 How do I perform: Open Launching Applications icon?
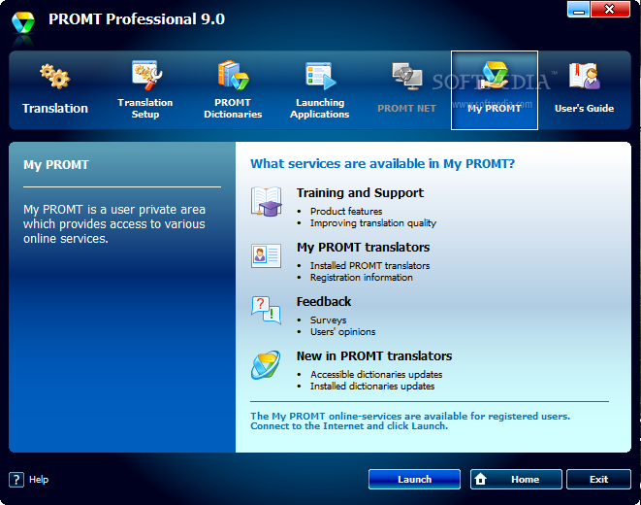click(x=320, y=76)
